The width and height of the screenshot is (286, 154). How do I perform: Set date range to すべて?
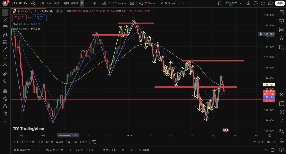point(84,142)
